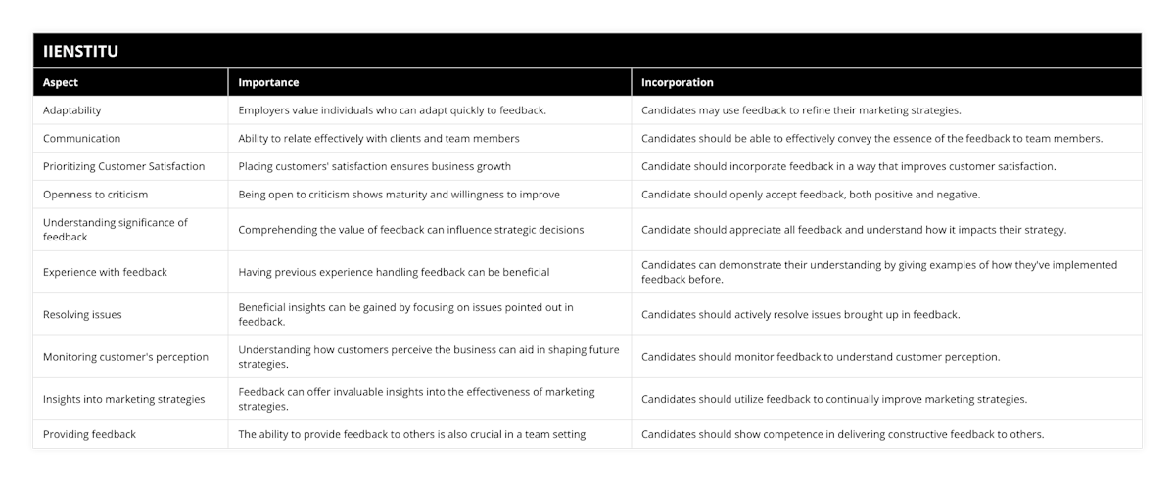The height and width of the screenshot is (481, 1175).
Task: Select Monitoring customer's perception cell
Action: click(x=125, y=357)
